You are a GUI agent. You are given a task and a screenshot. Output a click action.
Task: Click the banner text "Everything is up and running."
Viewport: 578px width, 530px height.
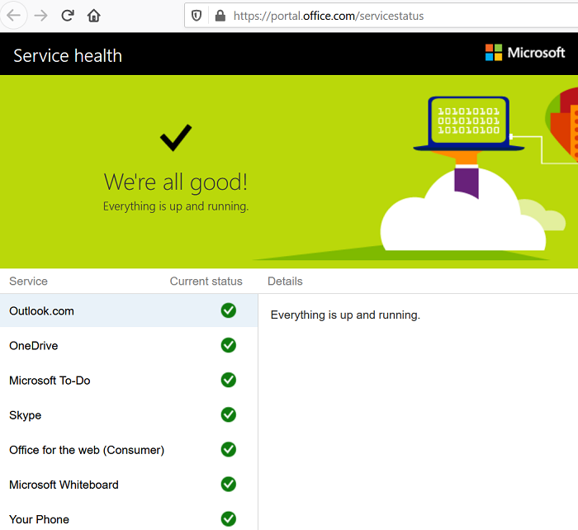(x=176, y=206)
